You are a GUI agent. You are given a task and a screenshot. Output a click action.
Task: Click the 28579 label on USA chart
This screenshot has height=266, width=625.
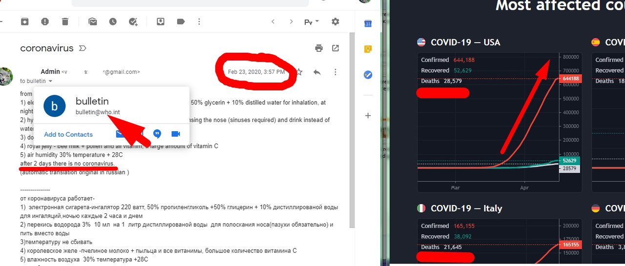click(x=569, y=168)
